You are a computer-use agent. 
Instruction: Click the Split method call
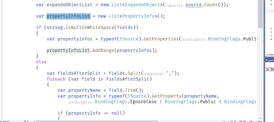click(134, 73)
